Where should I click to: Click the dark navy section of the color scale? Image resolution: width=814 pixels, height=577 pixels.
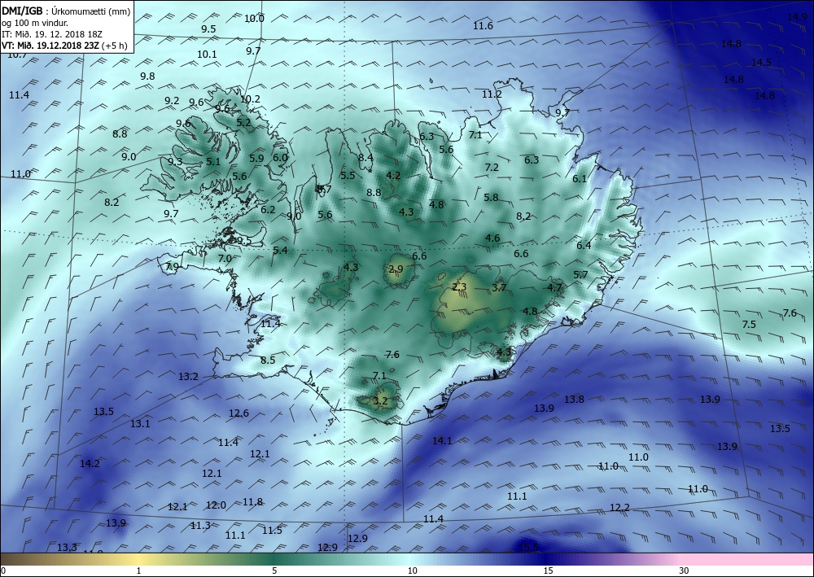pos(545,559)
